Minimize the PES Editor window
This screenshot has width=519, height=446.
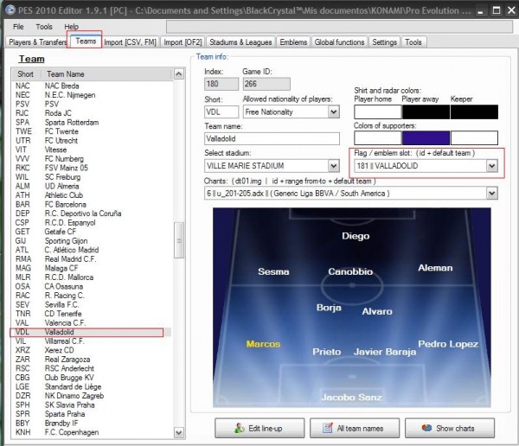point(480,10)
